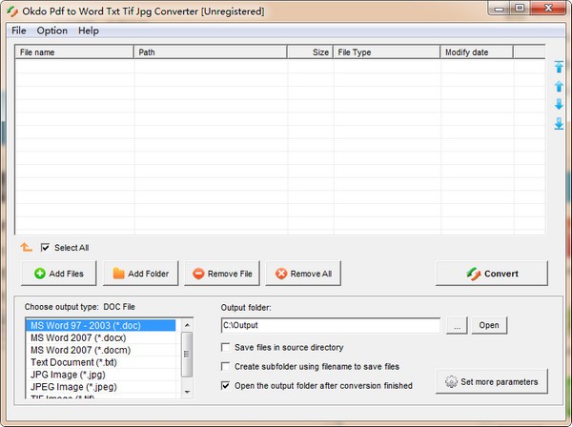This screenshot has height=427, width=572.
Task: Sort by File Type column header
Action: (x=387, y=52)
